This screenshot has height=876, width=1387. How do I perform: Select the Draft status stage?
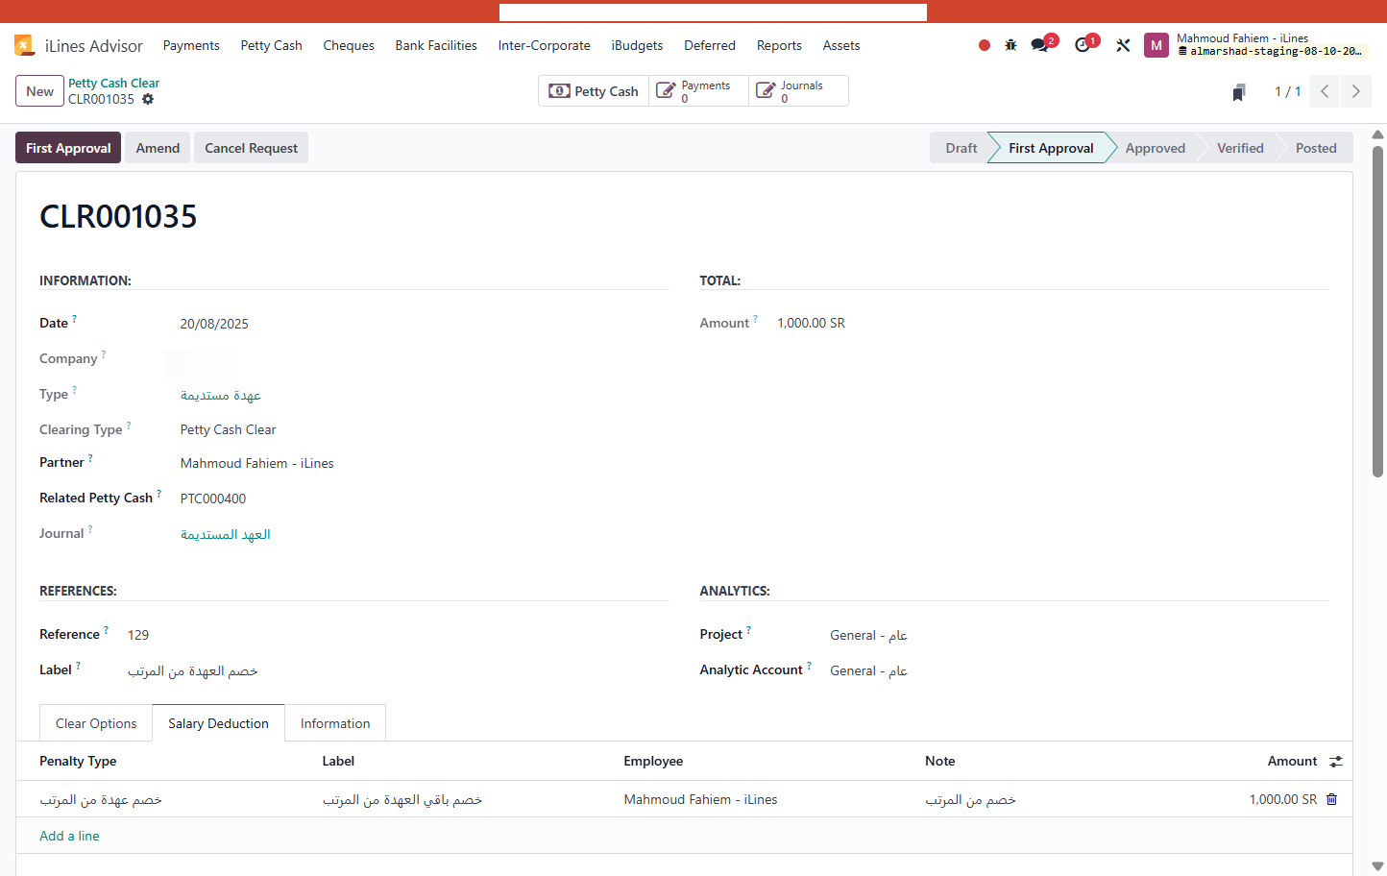(961, 148)
